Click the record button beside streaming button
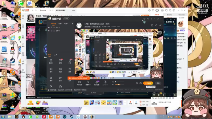The width and height of the screenshot is (212, 119). [158, 83]
